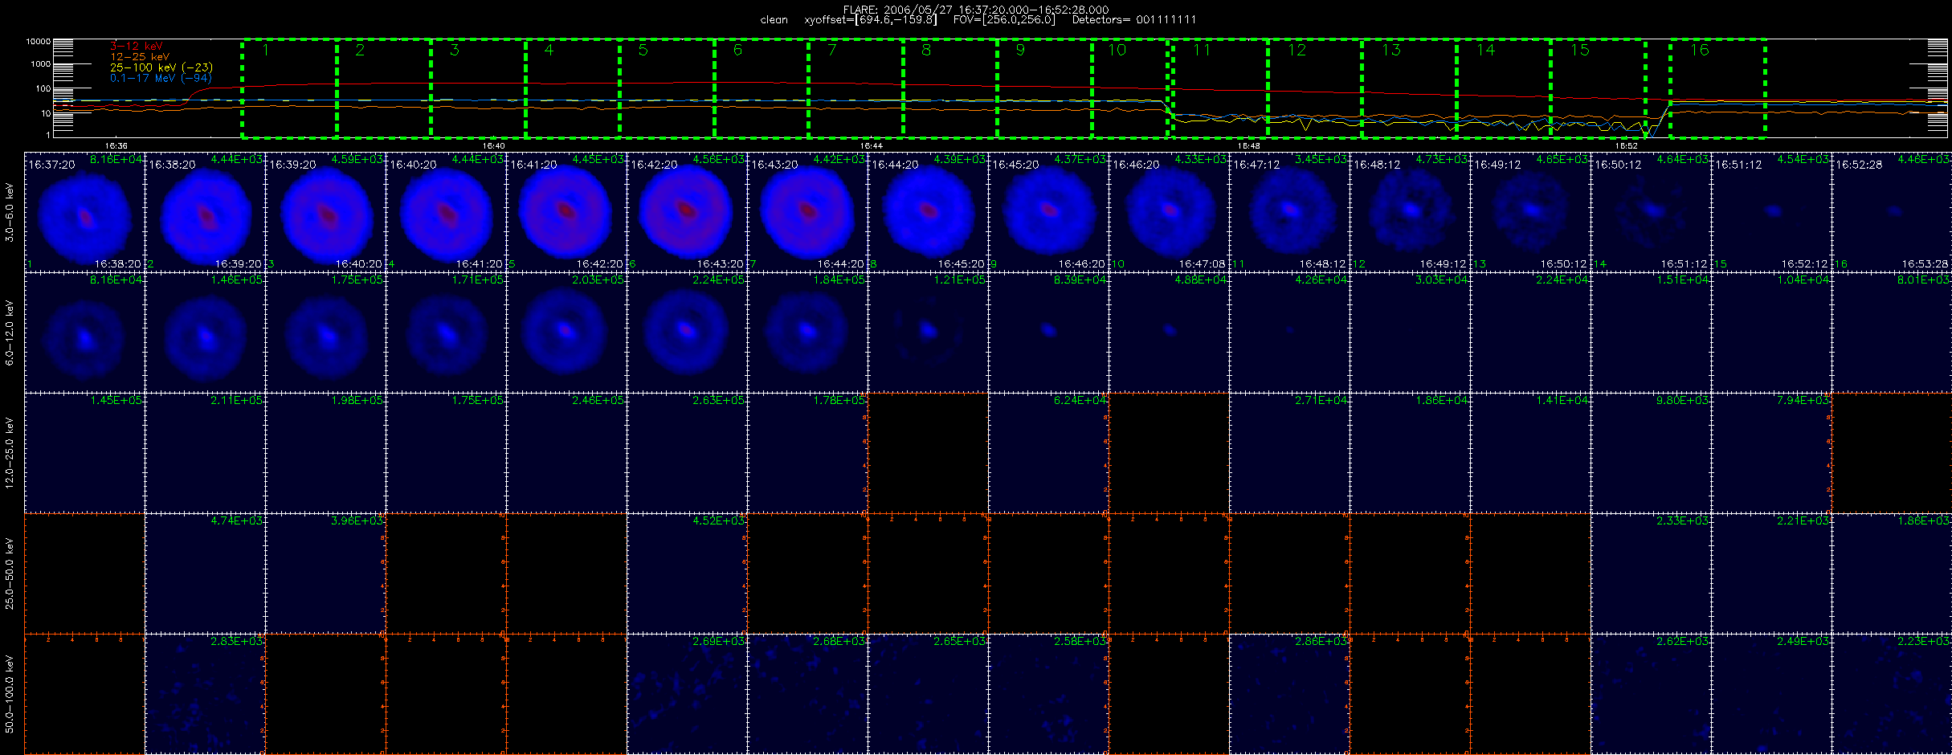Choose interval 11 box in light curve
The width and height of the screenshot is (1952, 755).
1220,88
